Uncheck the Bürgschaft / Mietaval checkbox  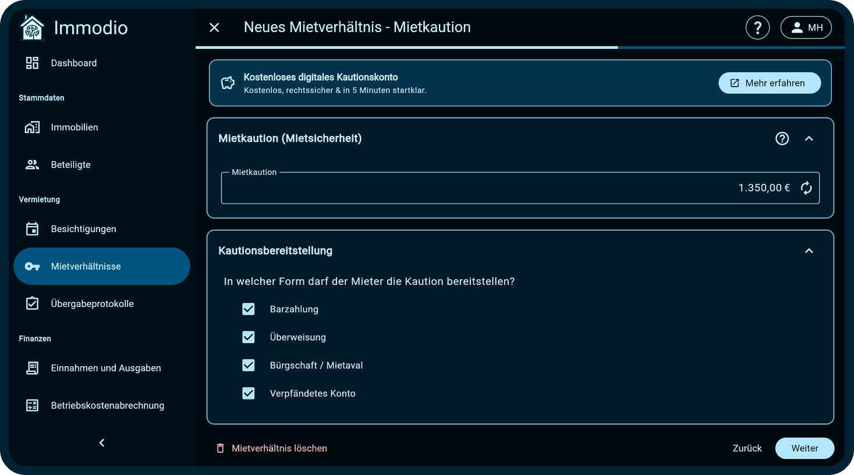[x=249, y=365]
